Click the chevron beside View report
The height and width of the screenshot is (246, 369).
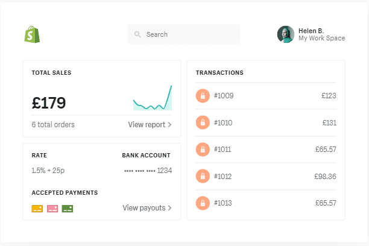[169, 125]
